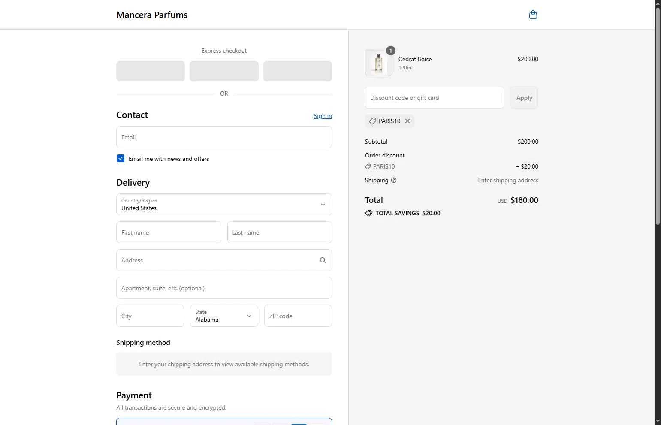Click the Total Savings tag icon
This screenshot has height=425, width=661.
click(369, 213)
